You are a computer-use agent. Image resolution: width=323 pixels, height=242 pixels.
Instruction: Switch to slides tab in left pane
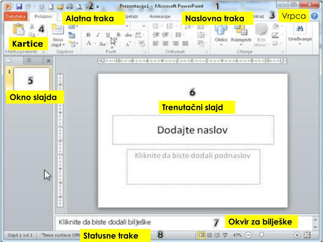point(10,60)
